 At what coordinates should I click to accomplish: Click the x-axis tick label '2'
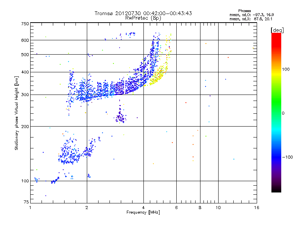coord(87,208)
